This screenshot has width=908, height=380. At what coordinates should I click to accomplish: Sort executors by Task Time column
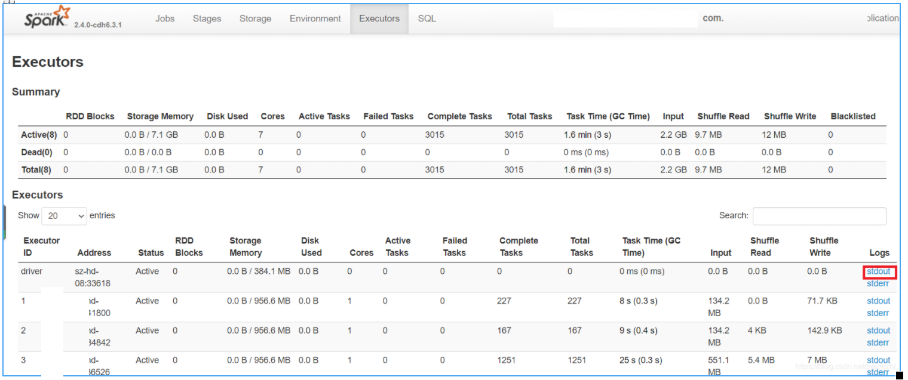tap(651, 246)
